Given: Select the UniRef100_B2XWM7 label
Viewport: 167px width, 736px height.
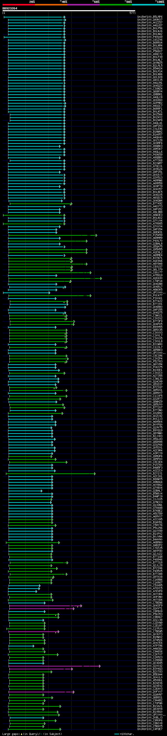Looking at the screenshot, I should [150, 163].
